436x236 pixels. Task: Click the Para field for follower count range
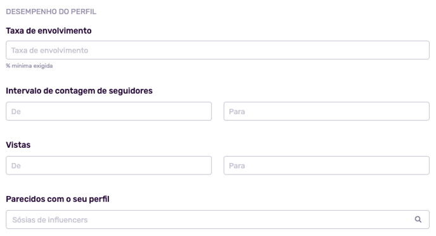pyautogui.click(x=326, y=111)
